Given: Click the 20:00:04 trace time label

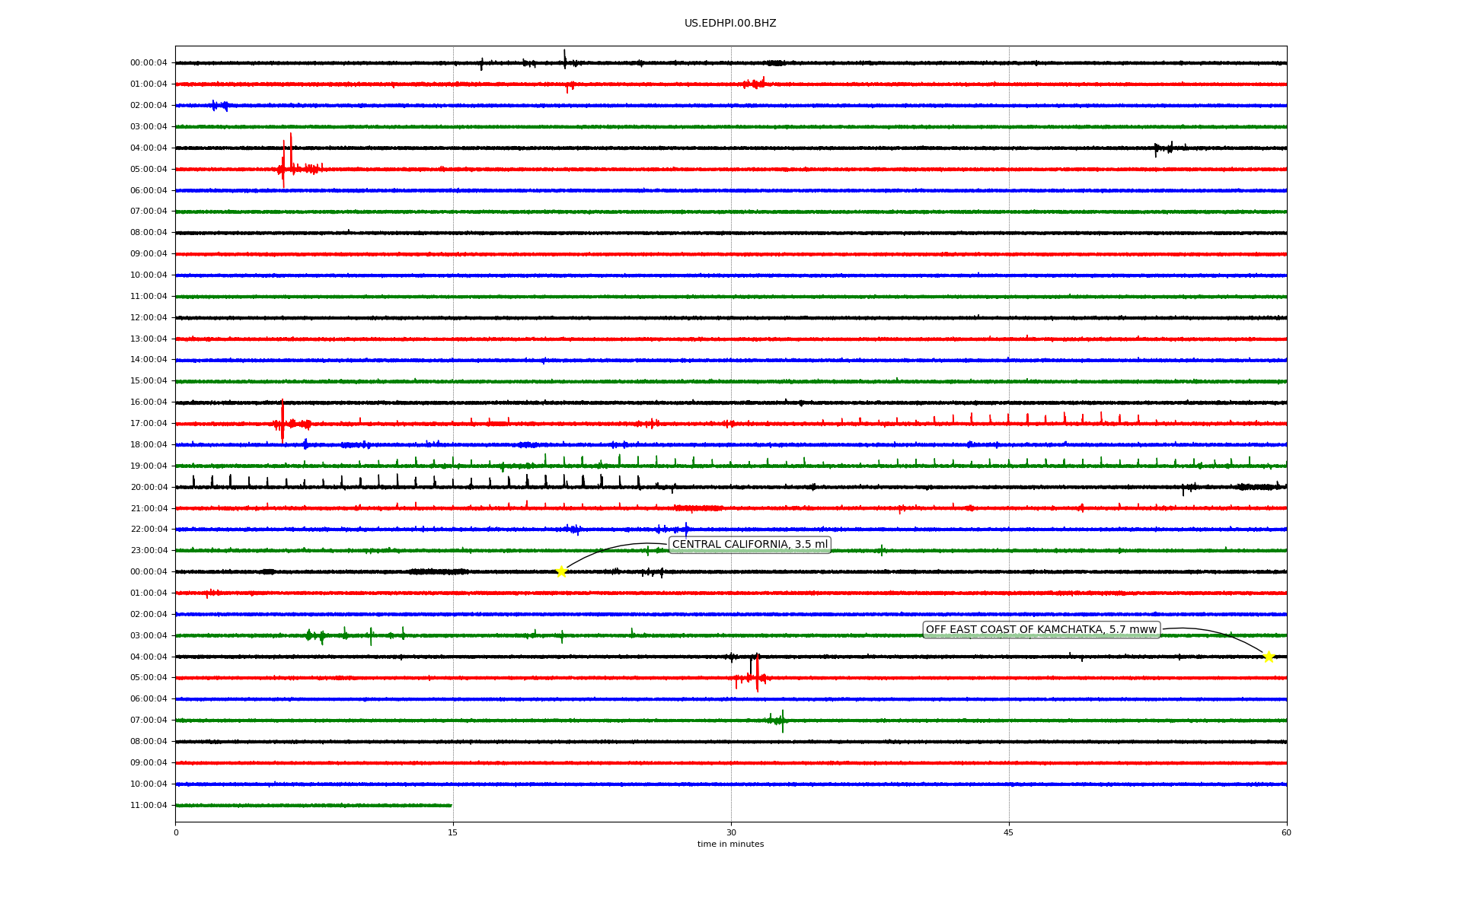Looking at the screenshot, I should coord(148,487).
